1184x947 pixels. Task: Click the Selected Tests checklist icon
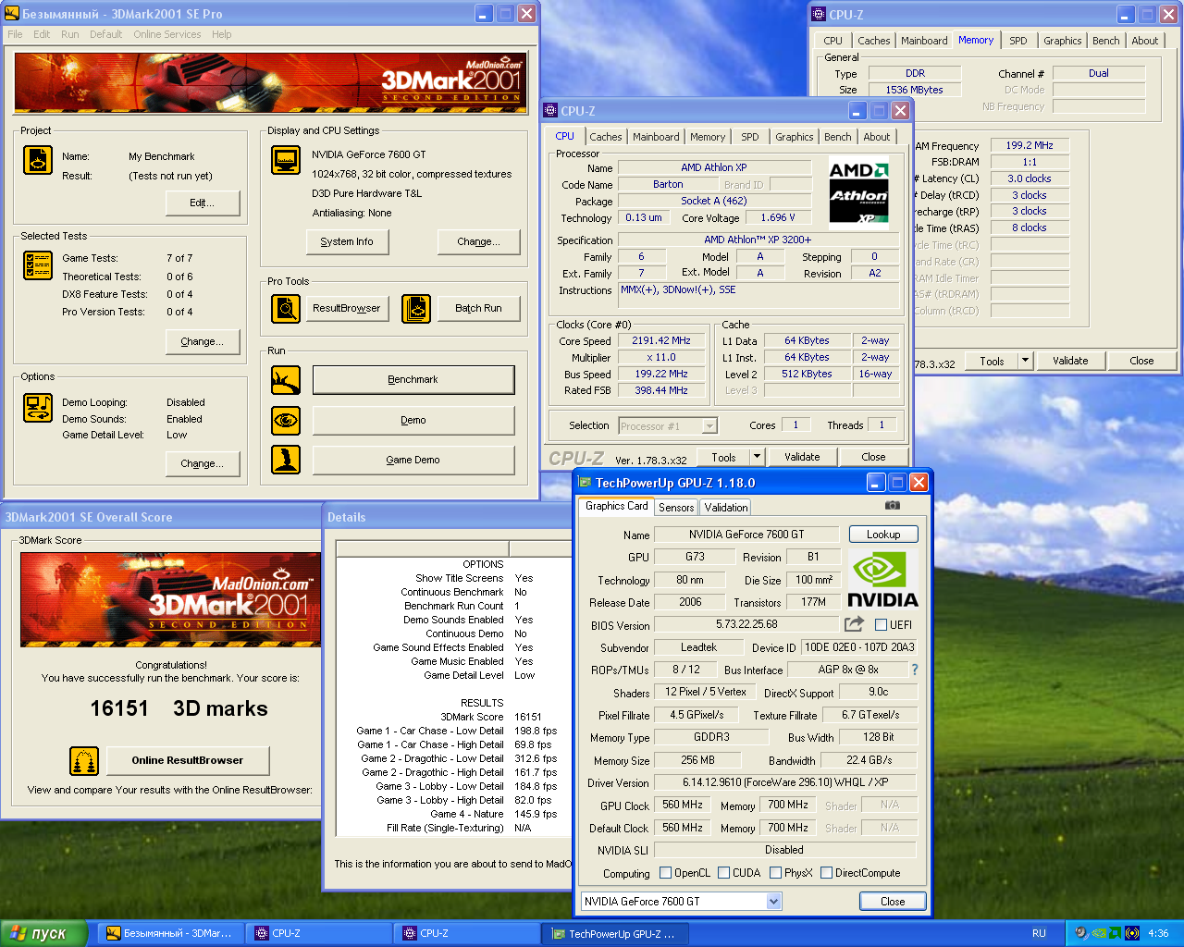click(x=38, y=265)
